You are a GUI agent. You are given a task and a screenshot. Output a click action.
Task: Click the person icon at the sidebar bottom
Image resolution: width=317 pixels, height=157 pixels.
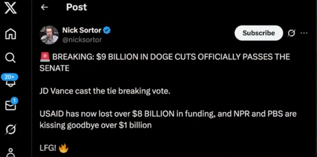(11, 153)
